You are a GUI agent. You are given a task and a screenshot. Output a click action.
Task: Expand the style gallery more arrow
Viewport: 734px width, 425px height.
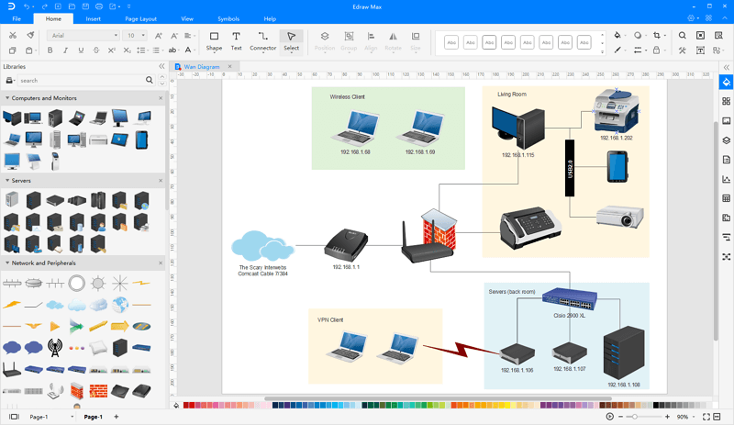pyautogui.click(x=603, y=51)
